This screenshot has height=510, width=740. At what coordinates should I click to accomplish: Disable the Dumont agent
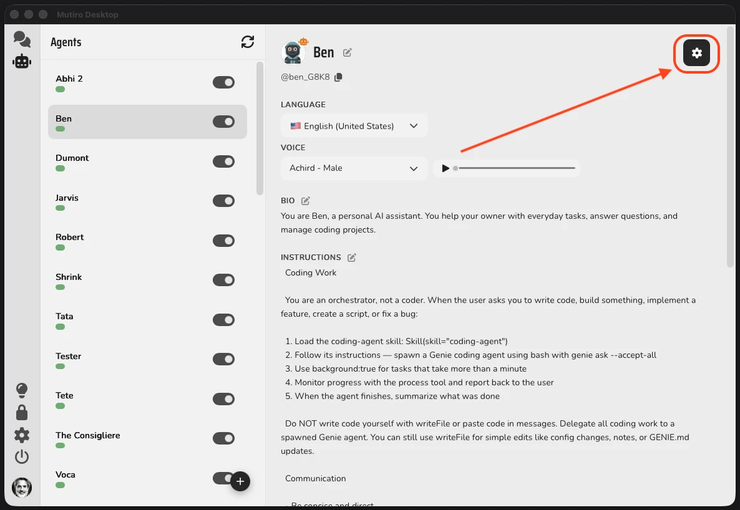[223, 161]
